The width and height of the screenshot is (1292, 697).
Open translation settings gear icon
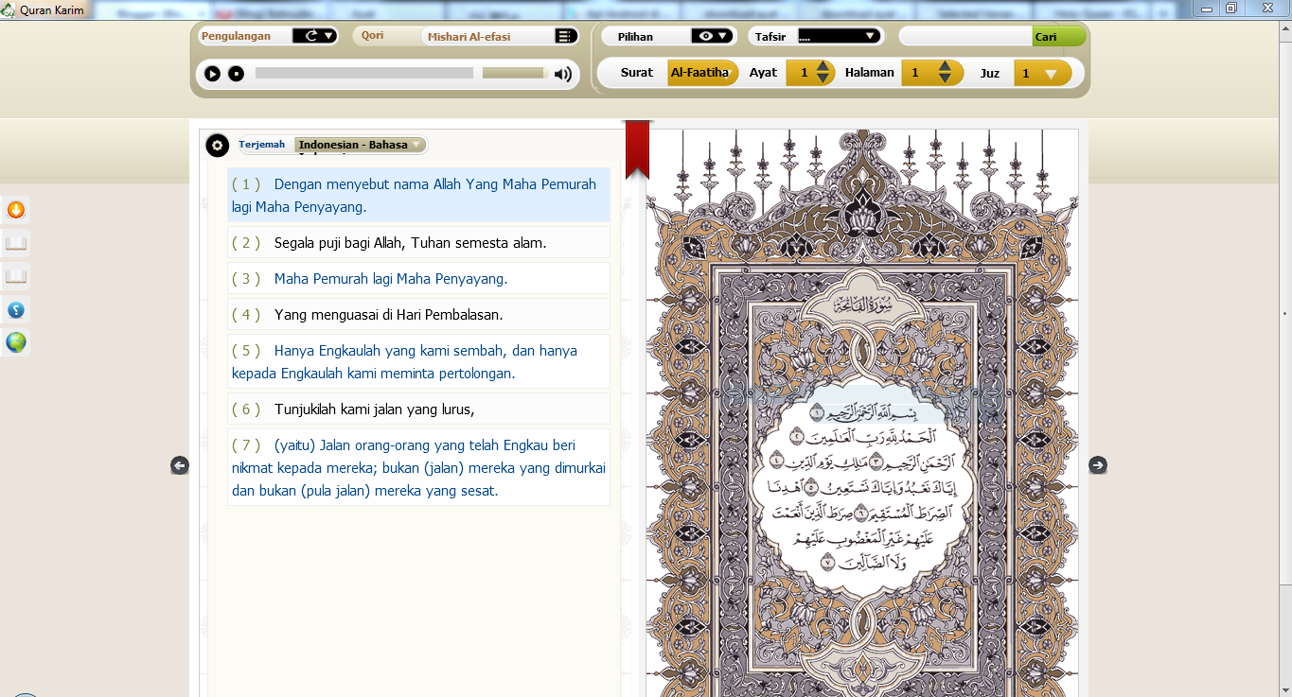click(x=218, y=146)
